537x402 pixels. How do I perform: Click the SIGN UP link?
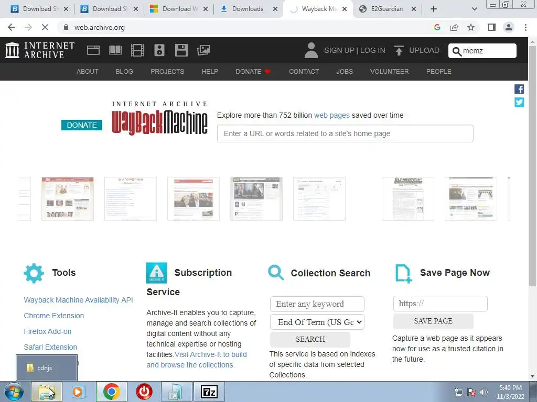pos(339,50)
